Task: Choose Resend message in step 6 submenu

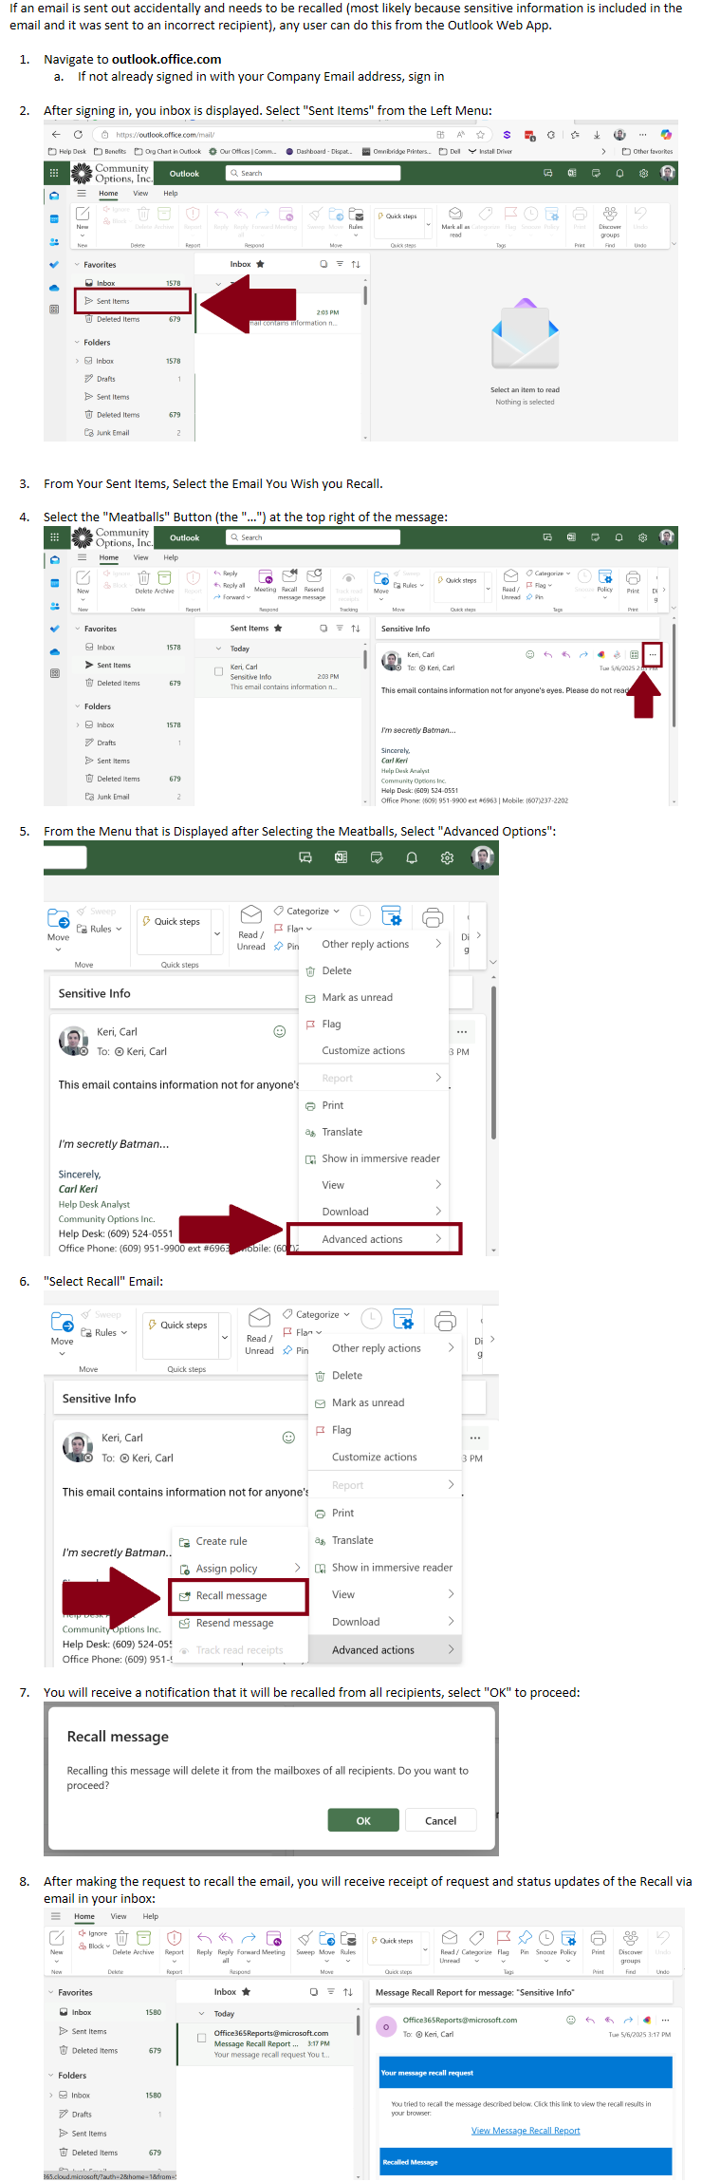Action: pyautogui.click(x=239, y=1623)
